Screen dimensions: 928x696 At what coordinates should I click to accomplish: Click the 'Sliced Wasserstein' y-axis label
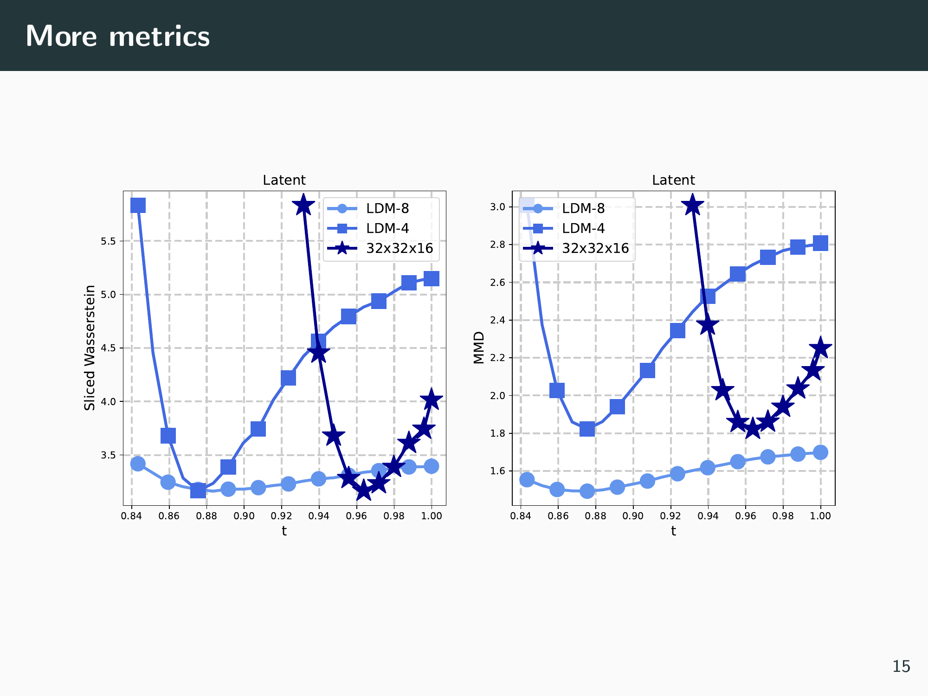(90, 348)
